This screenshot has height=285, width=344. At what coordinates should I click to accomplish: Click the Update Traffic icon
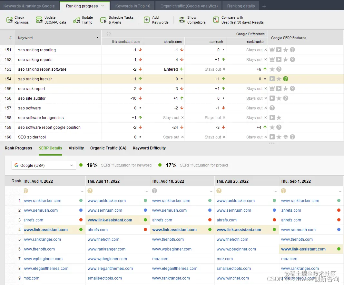coord(76,20)
